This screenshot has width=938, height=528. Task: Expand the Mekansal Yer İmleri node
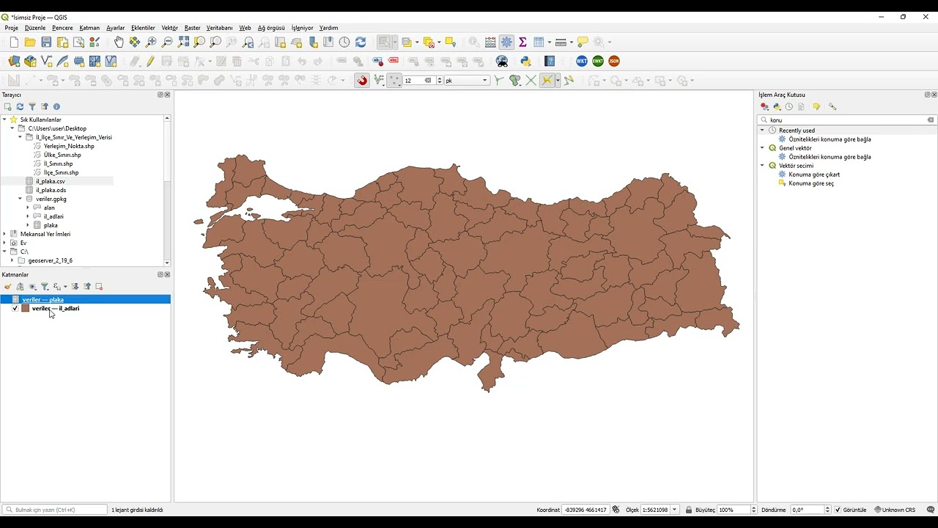pos(4,234)
